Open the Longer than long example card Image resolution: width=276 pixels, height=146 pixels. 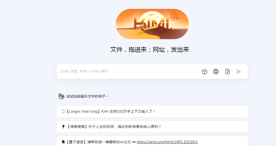click(x=152, y=111)
